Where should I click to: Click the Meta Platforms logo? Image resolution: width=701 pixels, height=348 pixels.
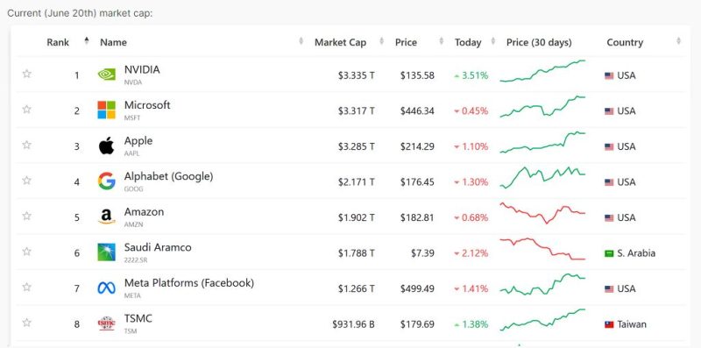point(106,288)
